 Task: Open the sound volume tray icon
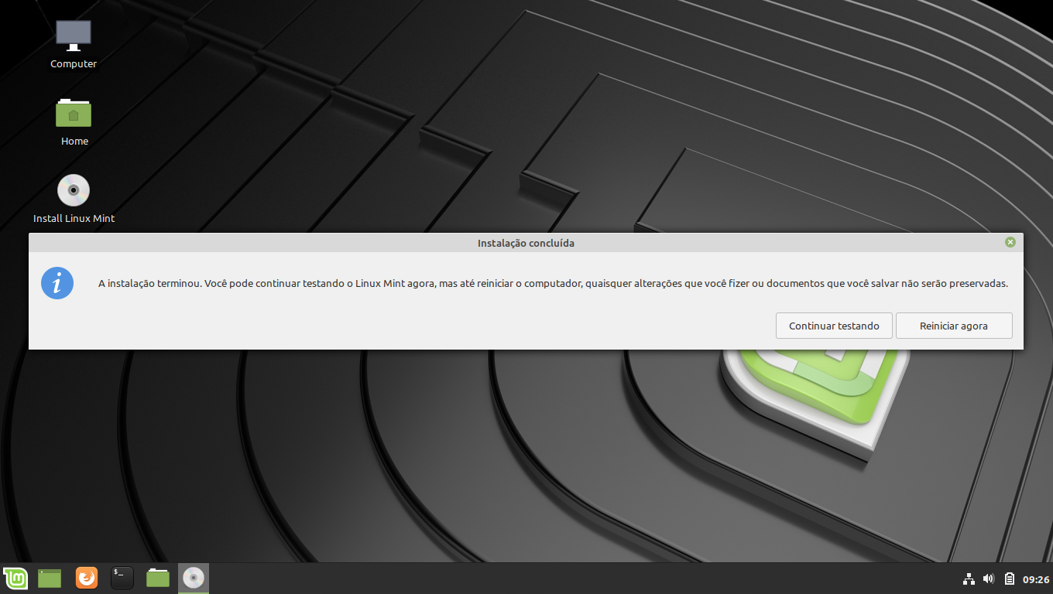pyautogui.click(x=989, y=579)
